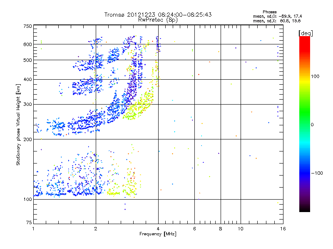
Task: Click the colorbar '0' tick label
Action: pyautogui.click(x=312, y=125)
